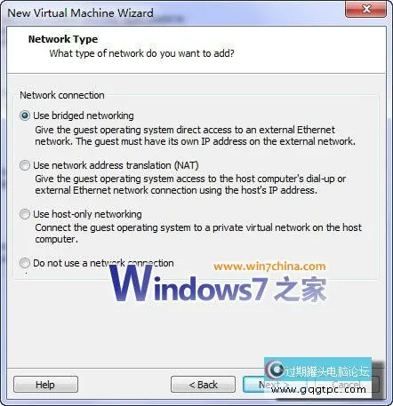
Task: Close the New Virtual Machine Wizard window
Action: (x=366, y=9)
